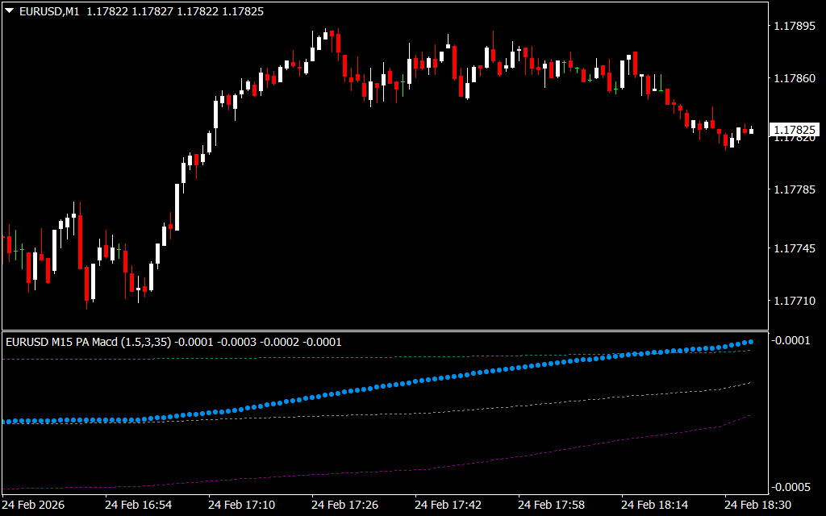The height and width of the screenshot is (516, 826).
Task: Click the 24 Feb 16:54 time label
Action: point(138,505)
